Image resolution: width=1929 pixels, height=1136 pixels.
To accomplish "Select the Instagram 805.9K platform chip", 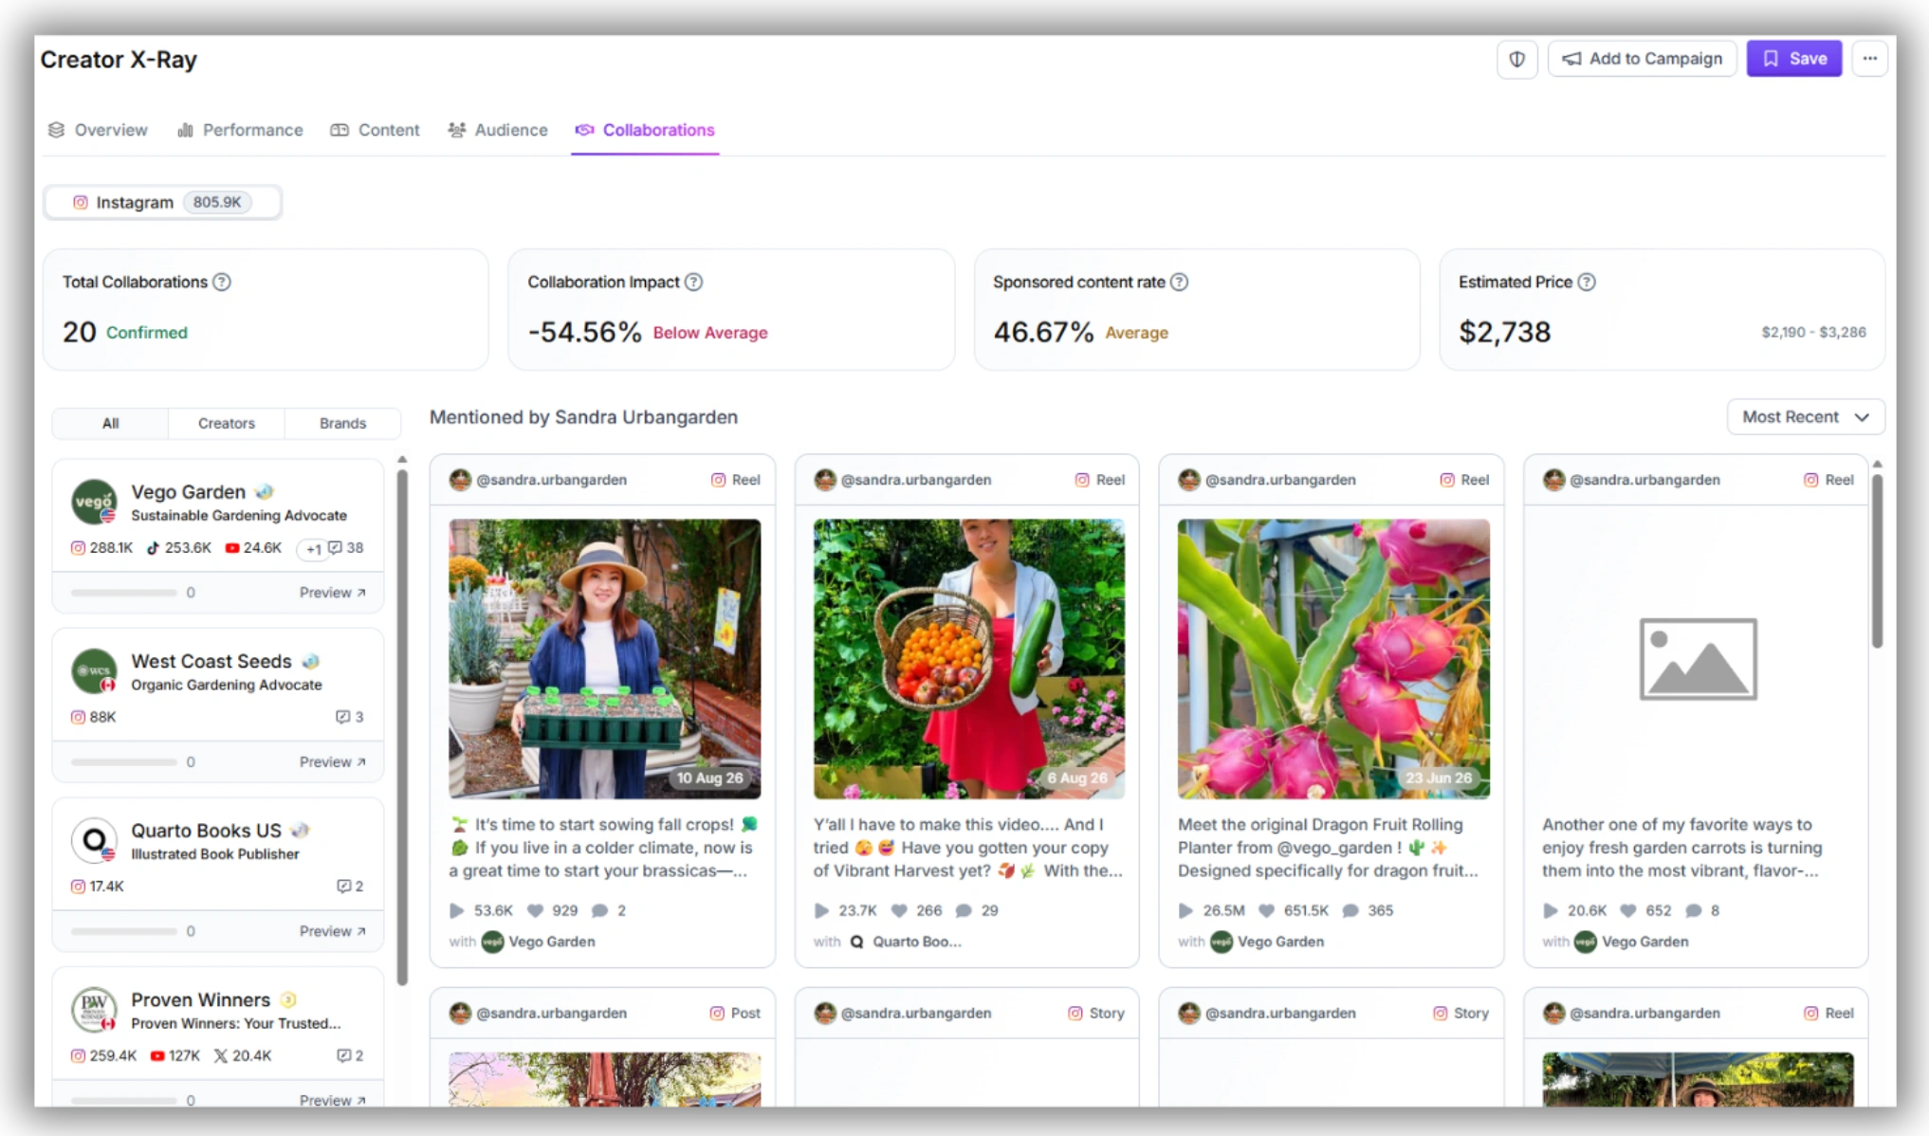I will pos(162,202).
